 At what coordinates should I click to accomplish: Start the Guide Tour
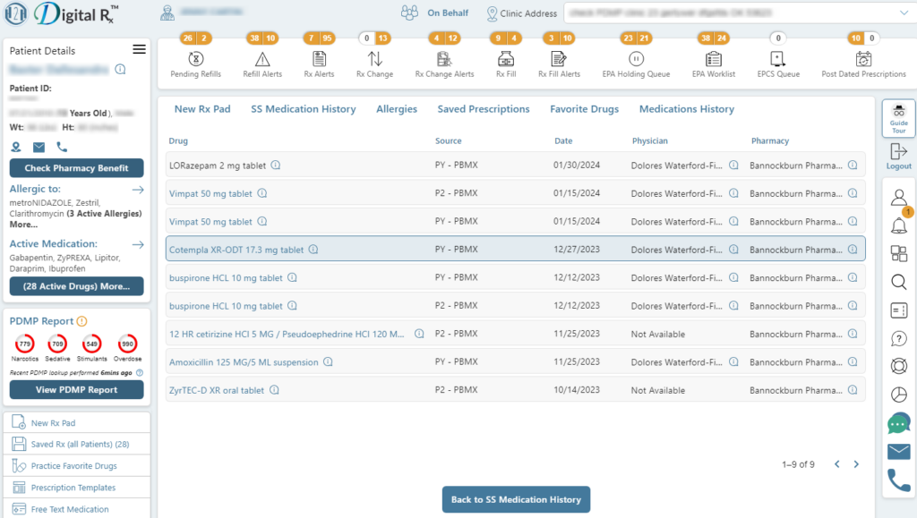coord(898,117)
